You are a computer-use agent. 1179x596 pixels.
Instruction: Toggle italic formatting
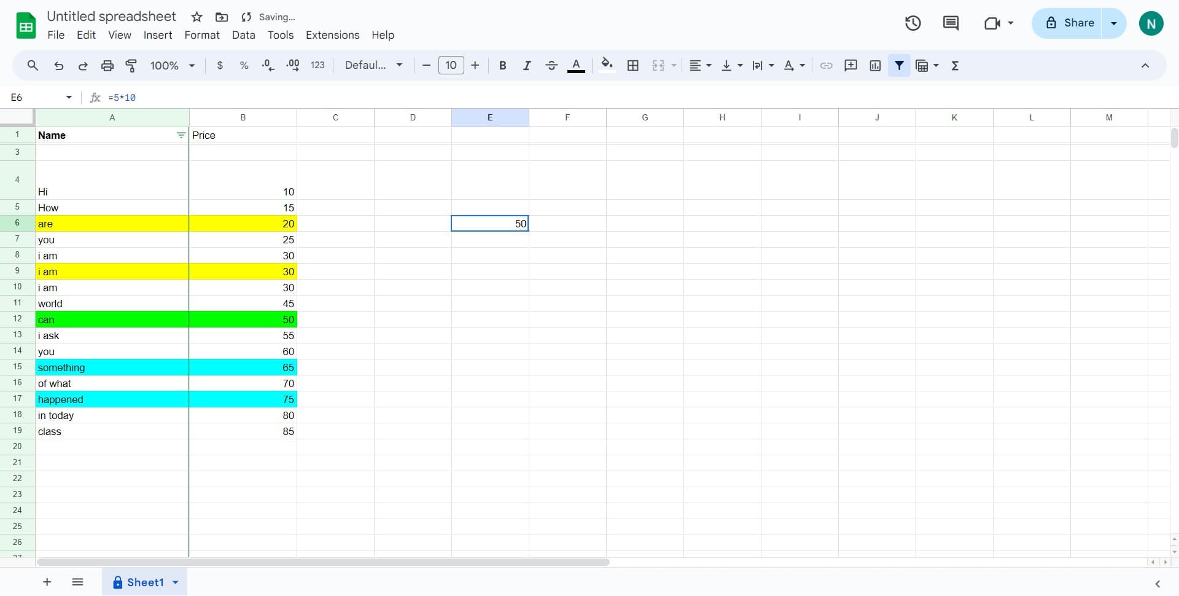[x=526, y=66]
